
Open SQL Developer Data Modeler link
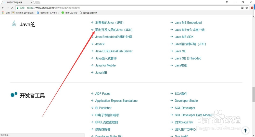pos(194,115)
